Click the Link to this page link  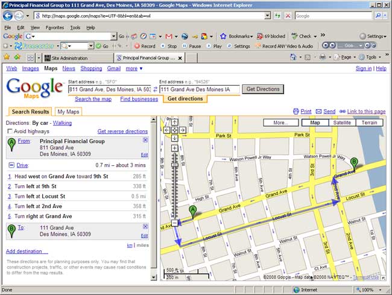point(366,112)
